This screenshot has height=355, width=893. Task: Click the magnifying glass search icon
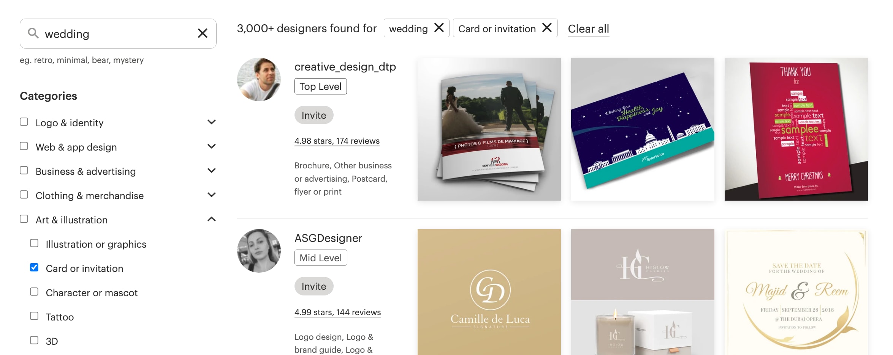(x=33, y=33)
